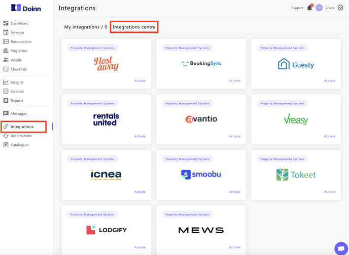The image size is (349, 255).
Task: Click the Avantio logo
Action: tap(201, 119)
